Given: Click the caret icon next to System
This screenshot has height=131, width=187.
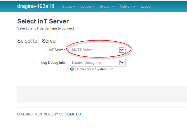Looking at the screenshot, I should (x=113, y=7).
